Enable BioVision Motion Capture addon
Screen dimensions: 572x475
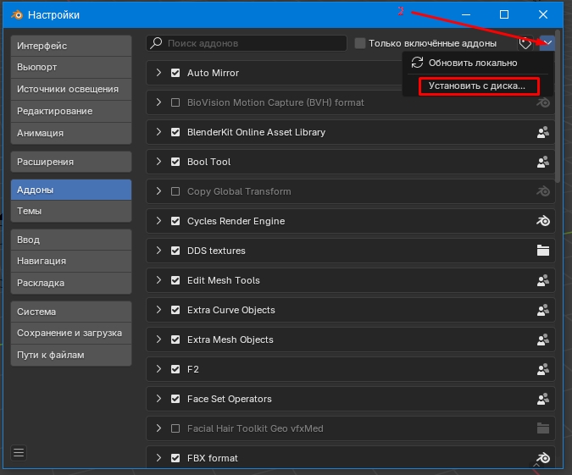tap(175, 102)
